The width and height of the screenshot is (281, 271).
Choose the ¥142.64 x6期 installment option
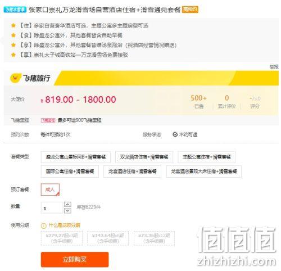pos(108,238)
